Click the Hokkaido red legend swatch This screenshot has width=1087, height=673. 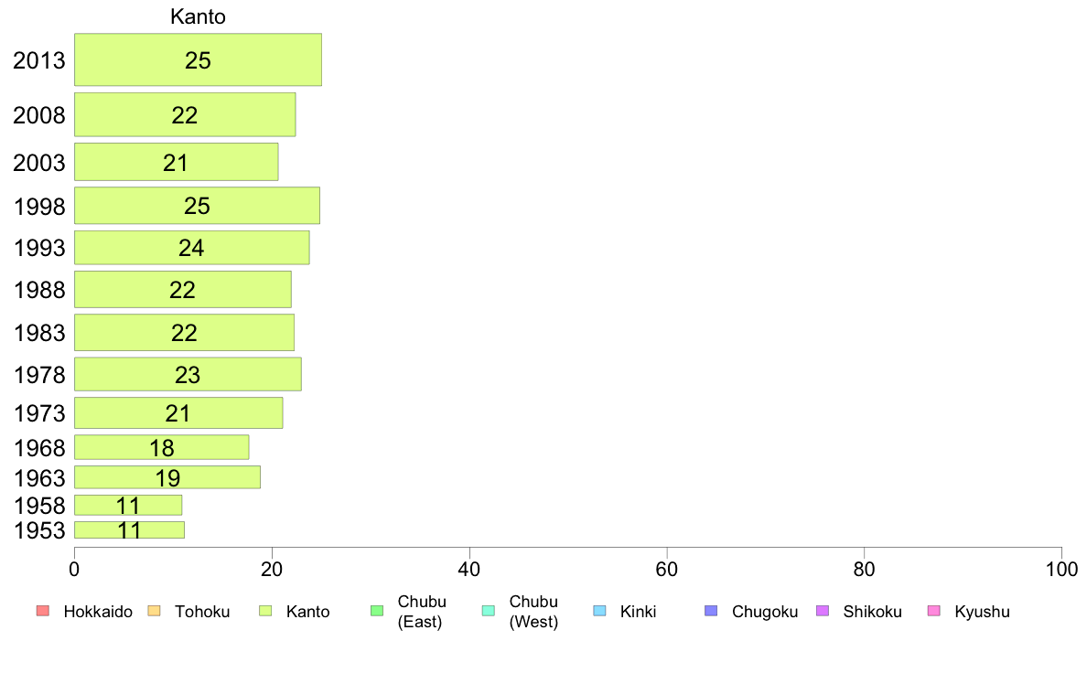coord(43,611)
